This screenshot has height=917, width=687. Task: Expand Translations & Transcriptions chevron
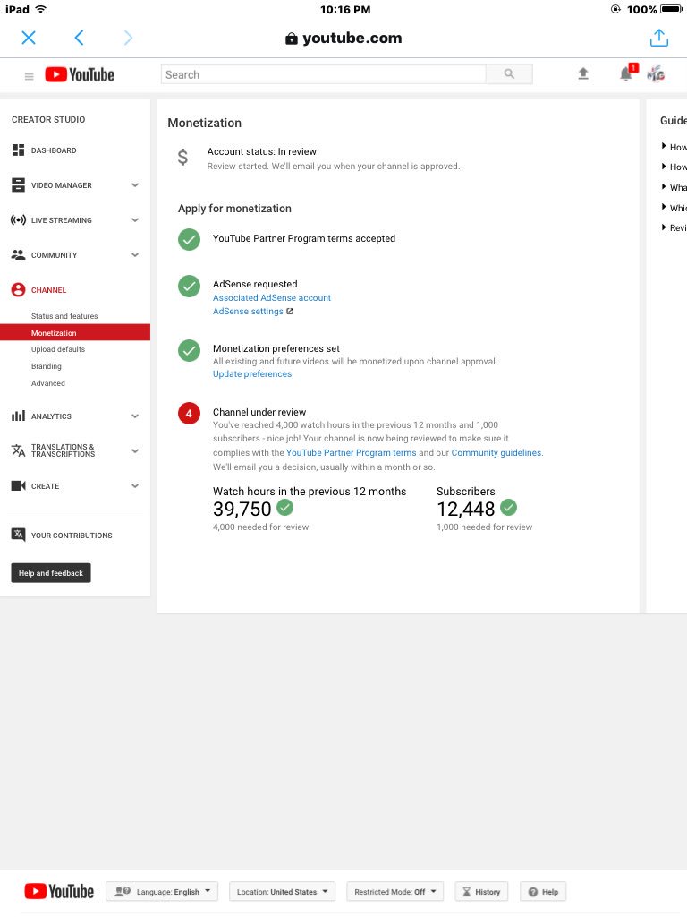click(135, 451)
